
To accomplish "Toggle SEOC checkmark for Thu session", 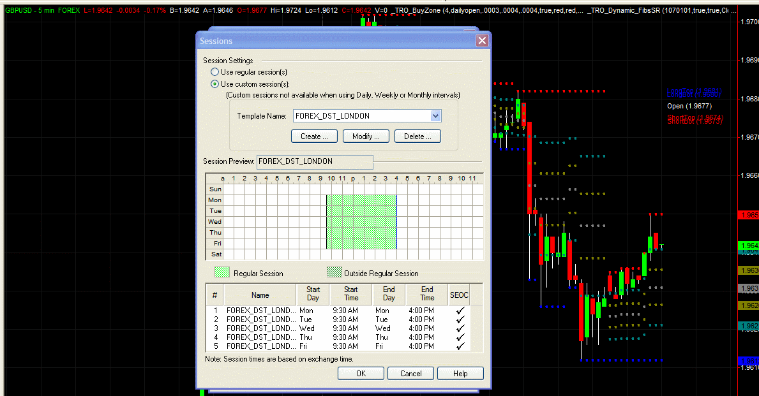I will pos(460,337).
